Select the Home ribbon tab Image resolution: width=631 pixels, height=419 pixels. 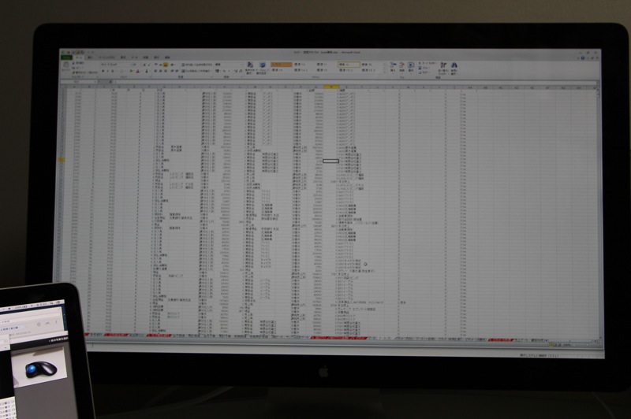point(80,57)
